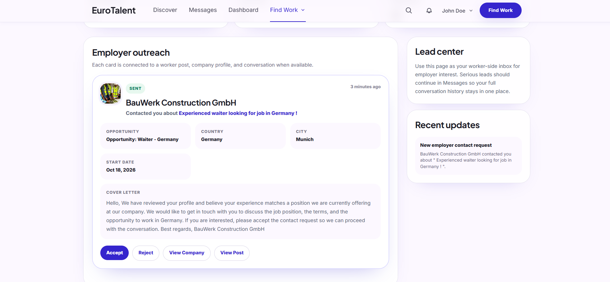Open BauWerk Construction company avatar
The width and height of the screenshot is (610, 282).
110,93
